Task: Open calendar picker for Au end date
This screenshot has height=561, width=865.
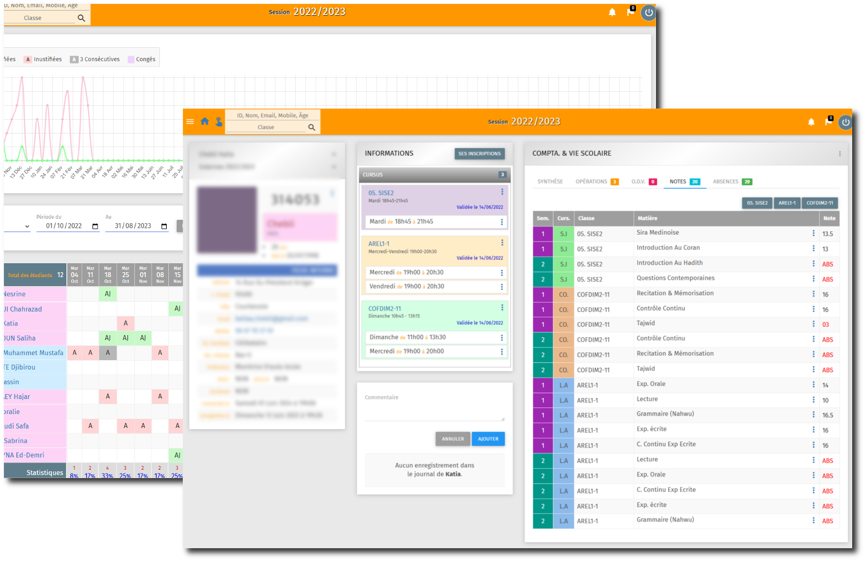Action: (164, 227)
